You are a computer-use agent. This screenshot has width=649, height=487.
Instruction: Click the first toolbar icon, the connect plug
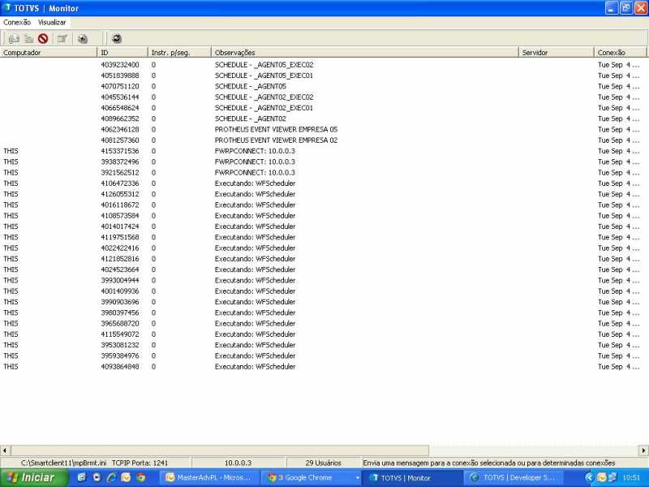(14, 39)
